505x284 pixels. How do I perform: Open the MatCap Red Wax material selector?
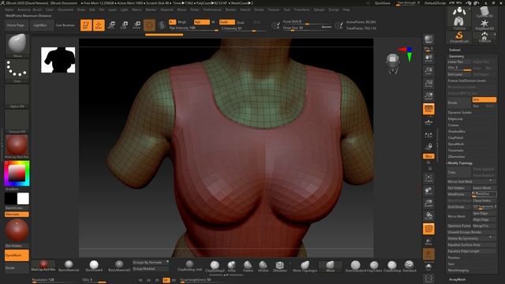[x=17, y=147]
